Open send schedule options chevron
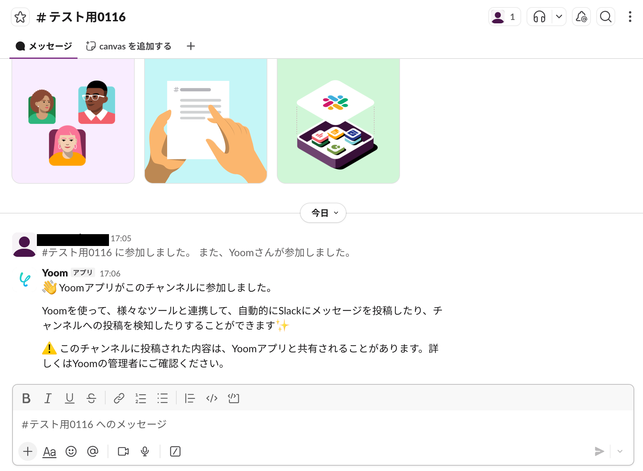This screenshot has height=471, width=643. (620, 451)
